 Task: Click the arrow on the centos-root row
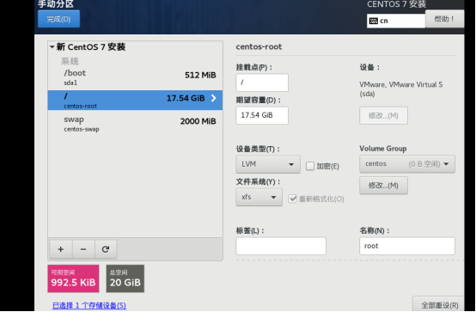tap(213, 98)
